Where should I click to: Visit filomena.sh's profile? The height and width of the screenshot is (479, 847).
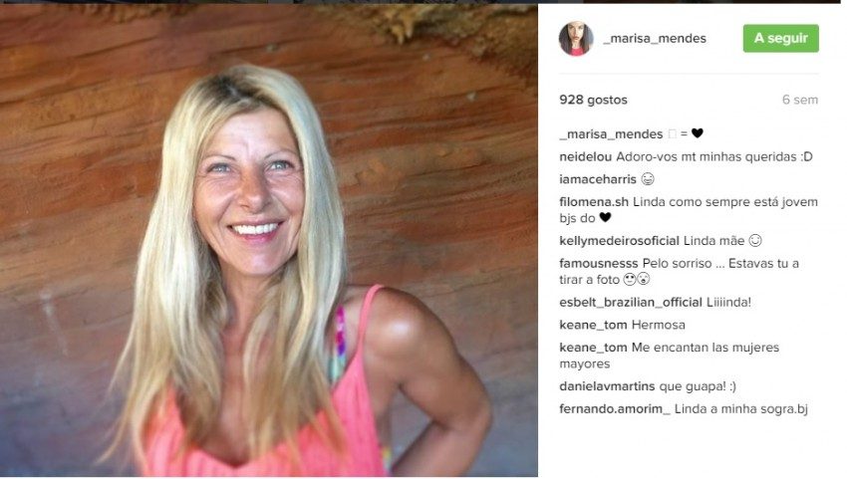tap(594, 202)
